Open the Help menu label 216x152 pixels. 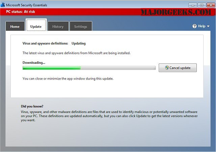pyautogui.click(x=202, y=26)
